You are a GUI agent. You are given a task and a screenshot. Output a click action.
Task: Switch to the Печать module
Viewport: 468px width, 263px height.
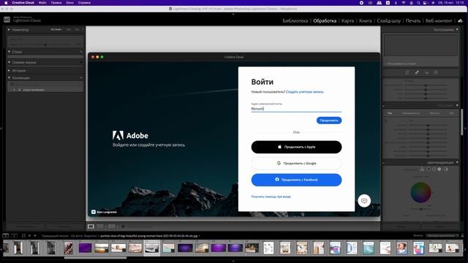click(413, 21)
